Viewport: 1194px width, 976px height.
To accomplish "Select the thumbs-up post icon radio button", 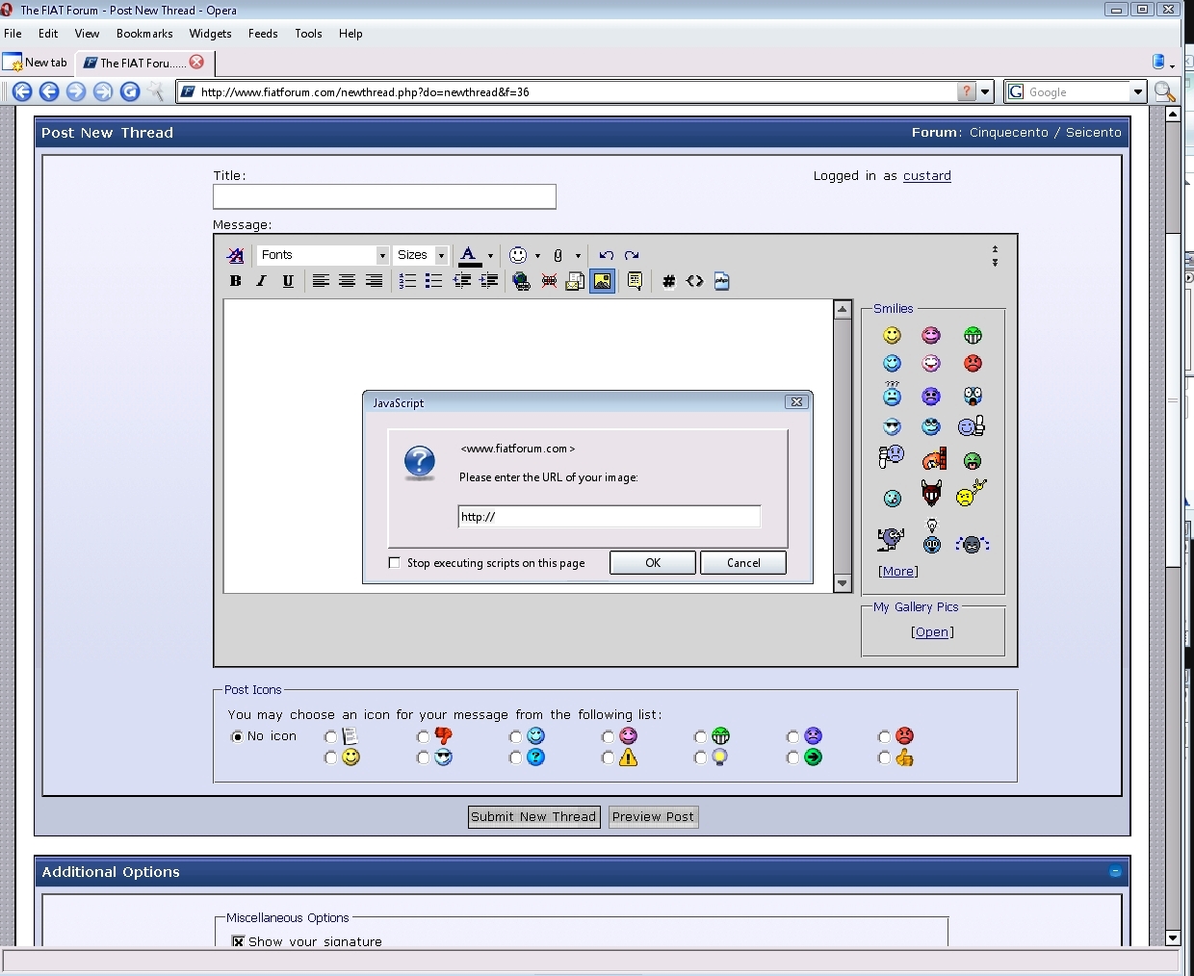I will tap(884, 758).
